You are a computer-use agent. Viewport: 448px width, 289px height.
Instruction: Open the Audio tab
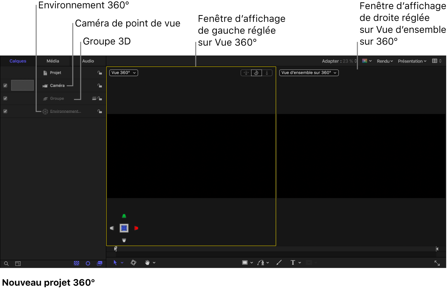tap(88, 61)
